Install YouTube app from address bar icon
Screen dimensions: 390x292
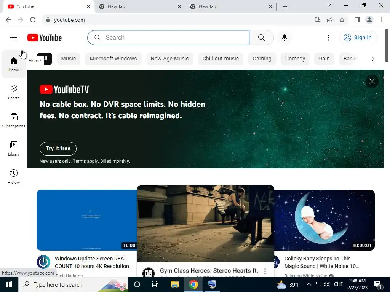coord(318,20)
